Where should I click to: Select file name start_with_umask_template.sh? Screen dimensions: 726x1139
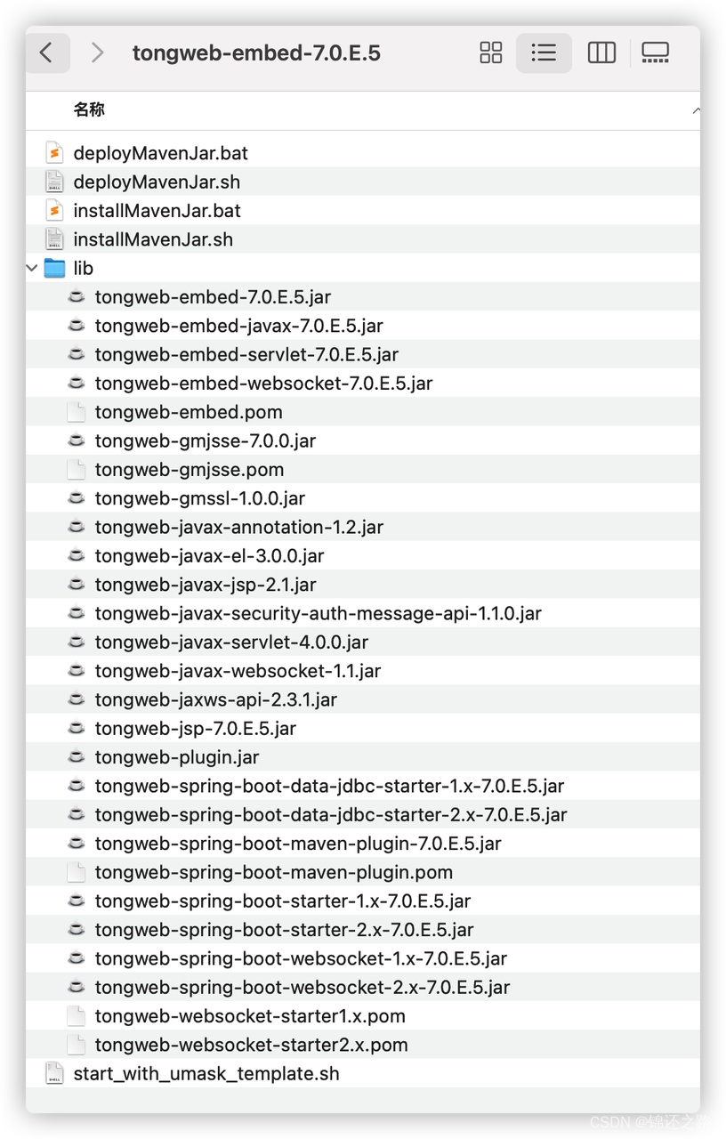[x=206, y=1073]
